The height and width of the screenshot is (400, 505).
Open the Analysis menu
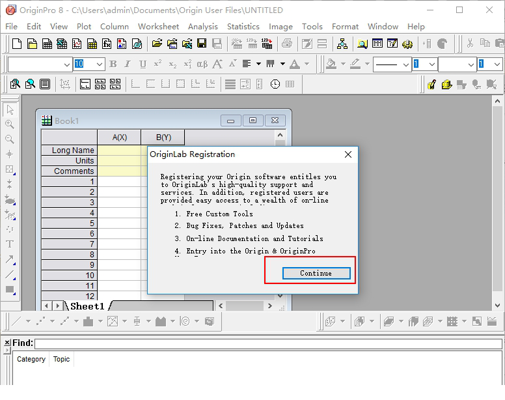203,27
